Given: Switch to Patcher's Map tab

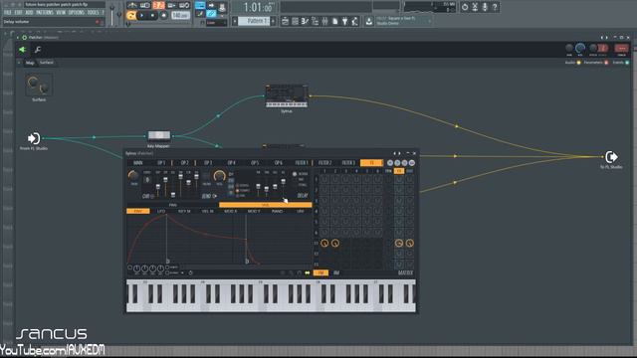Looking at the screenshot, I should click(x=30, y=63).
